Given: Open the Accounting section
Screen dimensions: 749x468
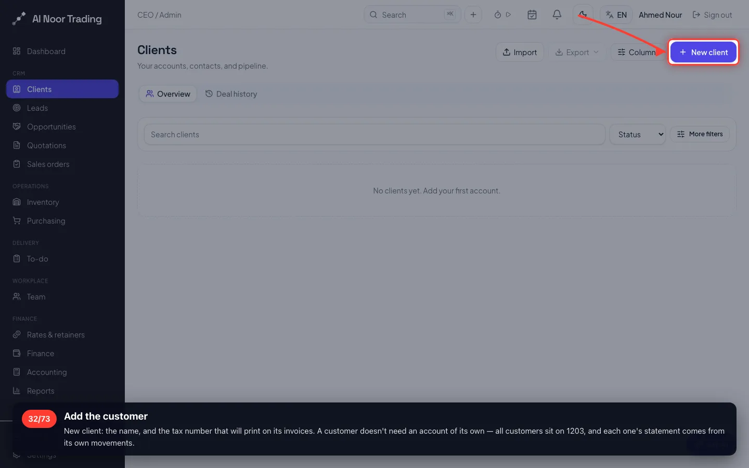Looking at the screenshot, I should tap(62, 372).
